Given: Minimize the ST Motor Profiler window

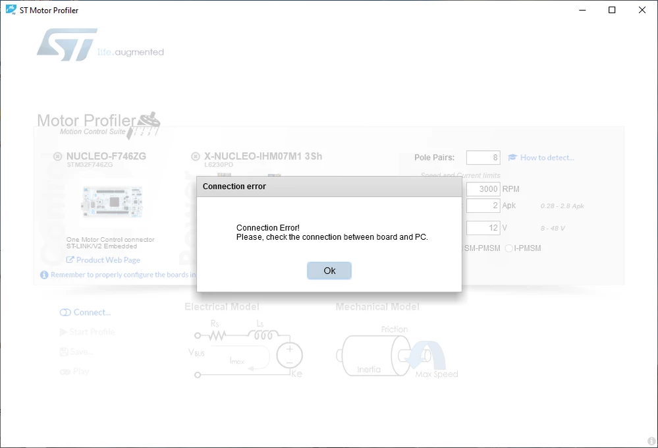Looking at the screenshot, I should click(582, 10).
